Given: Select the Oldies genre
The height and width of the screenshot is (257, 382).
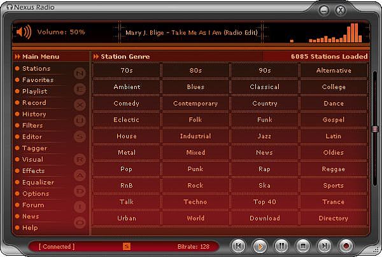Looking at the screenshot, I should point(334,153).
